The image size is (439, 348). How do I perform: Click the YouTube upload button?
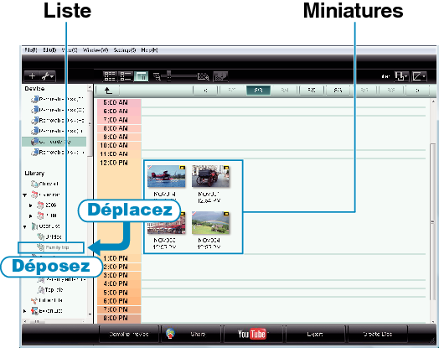click(252, 334)
